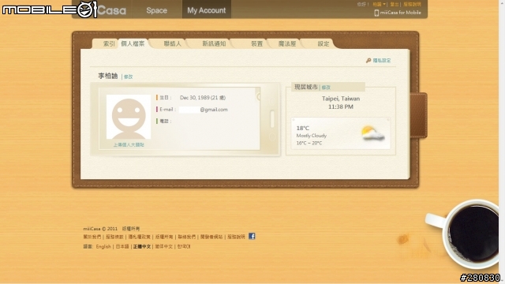This screenshot has height=284, width=505.
Task: Click the smiley profile avatar picture
Action: 129,117
